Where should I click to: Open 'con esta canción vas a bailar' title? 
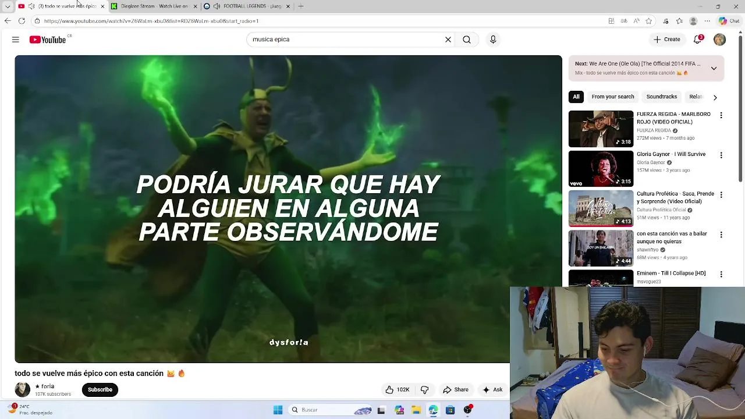pos(672,237)
